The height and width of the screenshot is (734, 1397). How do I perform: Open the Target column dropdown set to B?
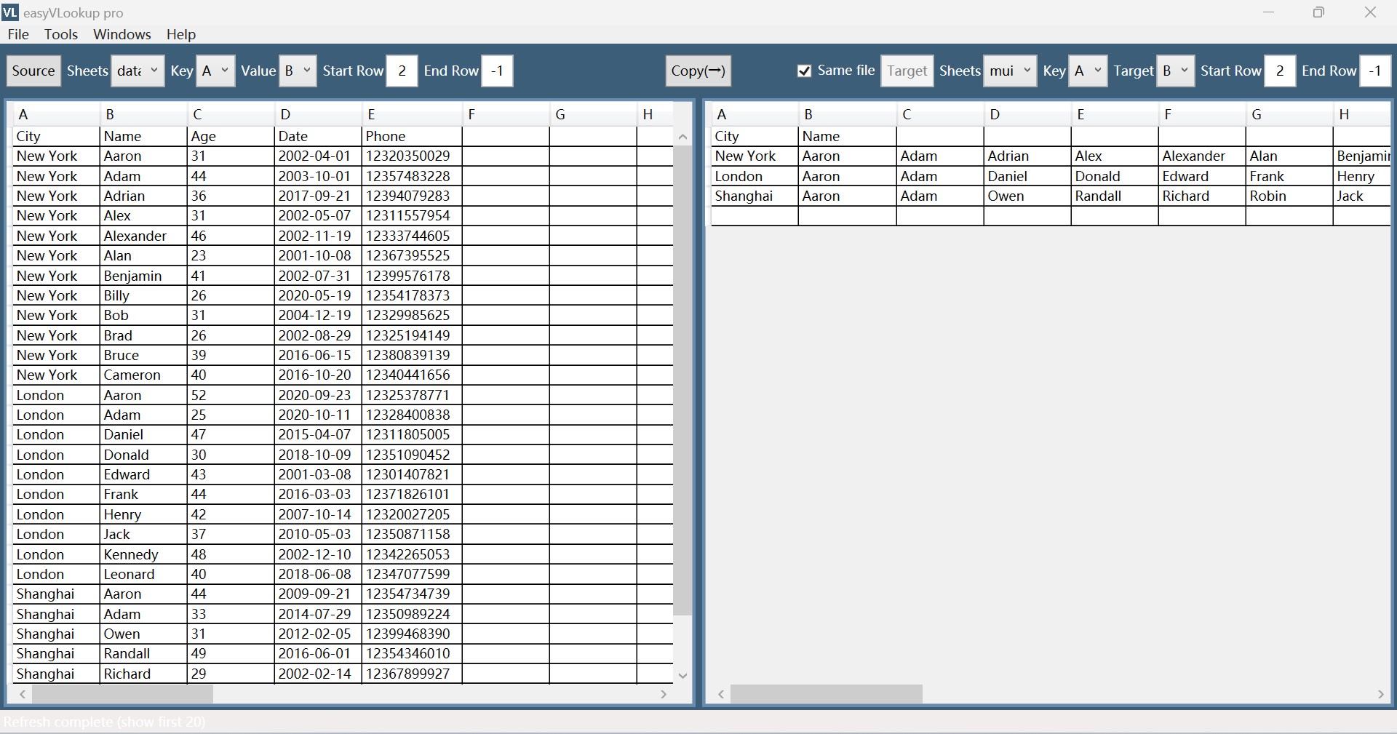pos(1176,71)
